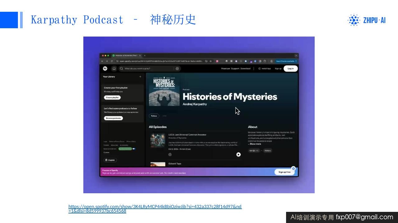Click Browse podcasts button
Image resolution: width=398 pixels, height=223 pixels.
(x=113, y=118)
